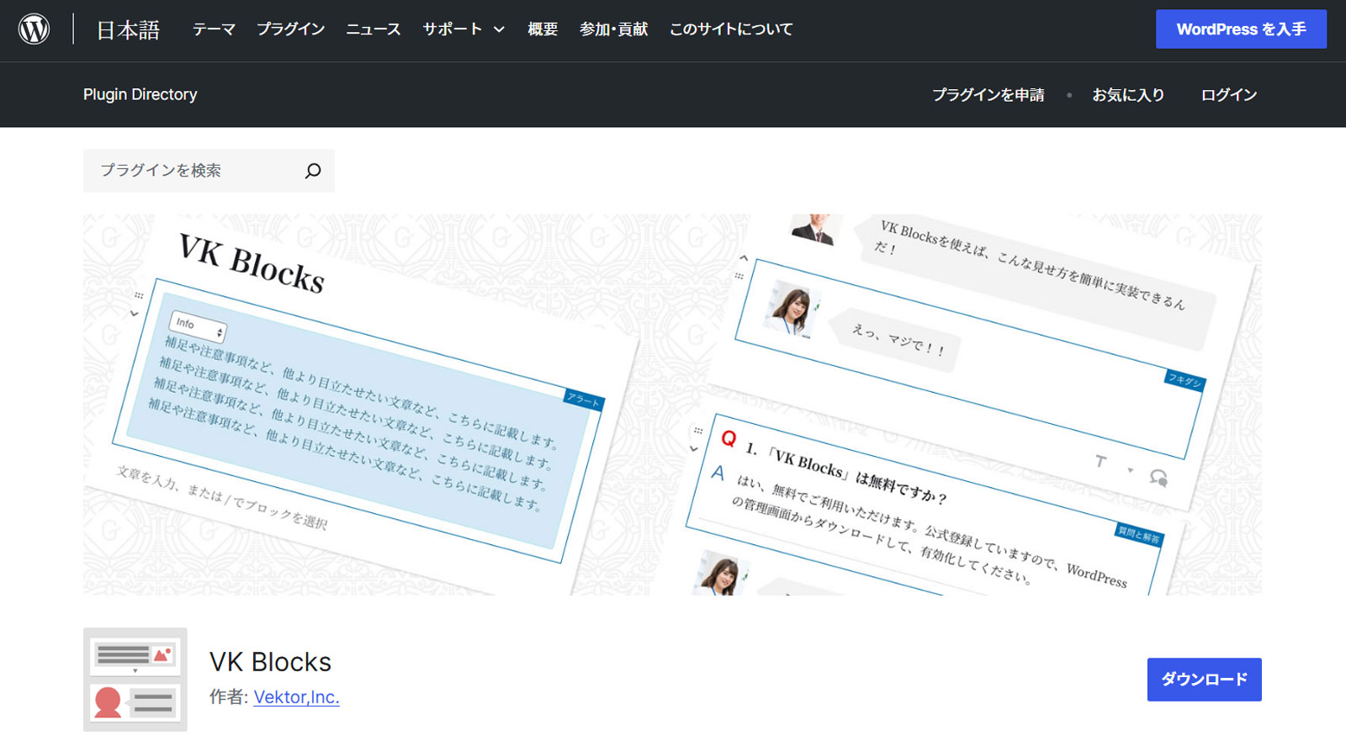
Task: Expand the サポート dropdown chevron
Action: tap(499, 29)
